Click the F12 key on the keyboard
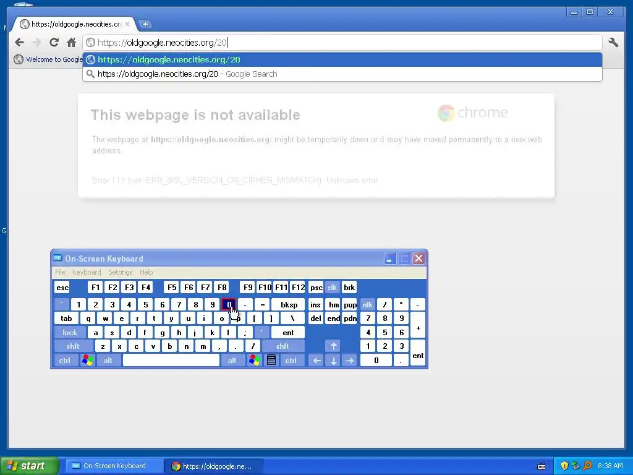 [x=298, y=287]
